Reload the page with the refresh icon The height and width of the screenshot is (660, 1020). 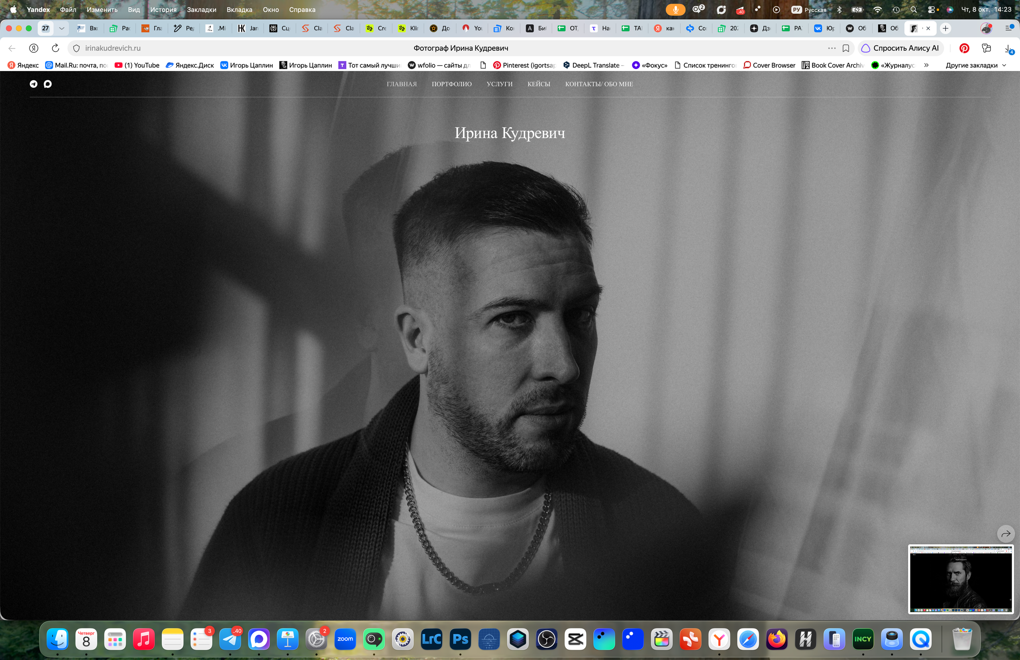(55, 48)
